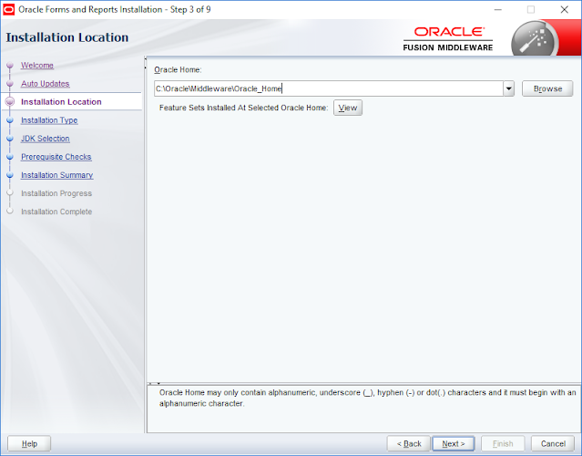
Task: Toggle the message pane splitter arrows
Action: pyautogui.click(x=155, y=383)
